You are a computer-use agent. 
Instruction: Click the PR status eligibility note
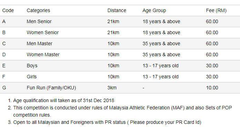[x=107, y=122]
